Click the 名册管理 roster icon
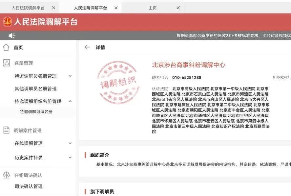291x196 pixels. tap(6, 63)
